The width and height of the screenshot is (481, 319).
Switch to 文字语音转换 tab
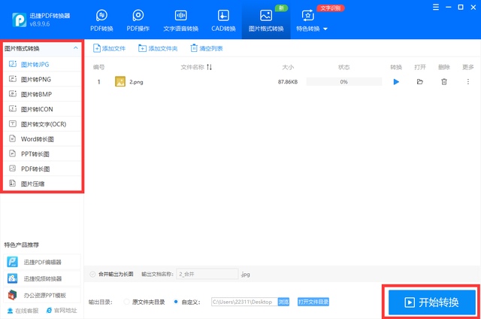coord(180,21)
